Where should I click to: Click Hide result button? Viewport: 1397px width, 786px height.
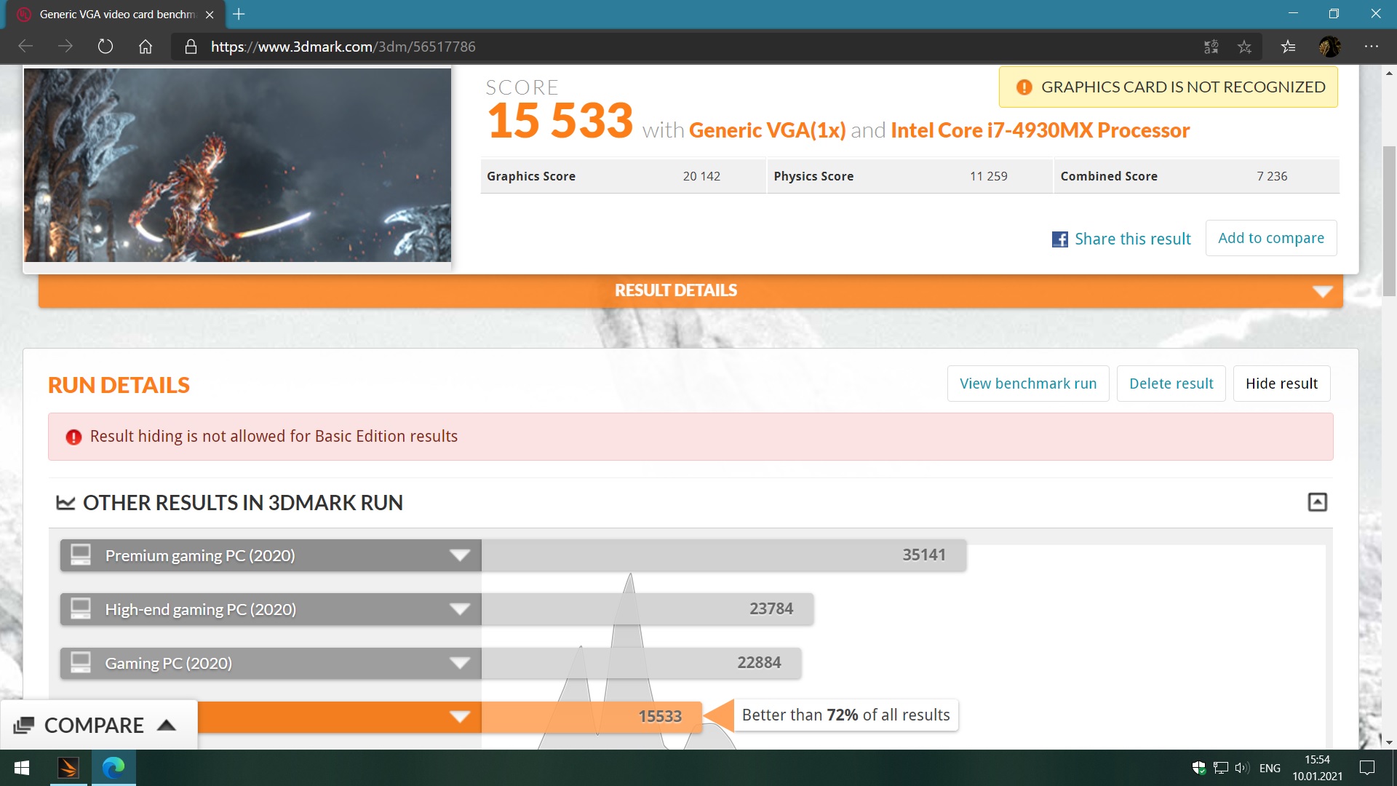[x=1281, y=384]
